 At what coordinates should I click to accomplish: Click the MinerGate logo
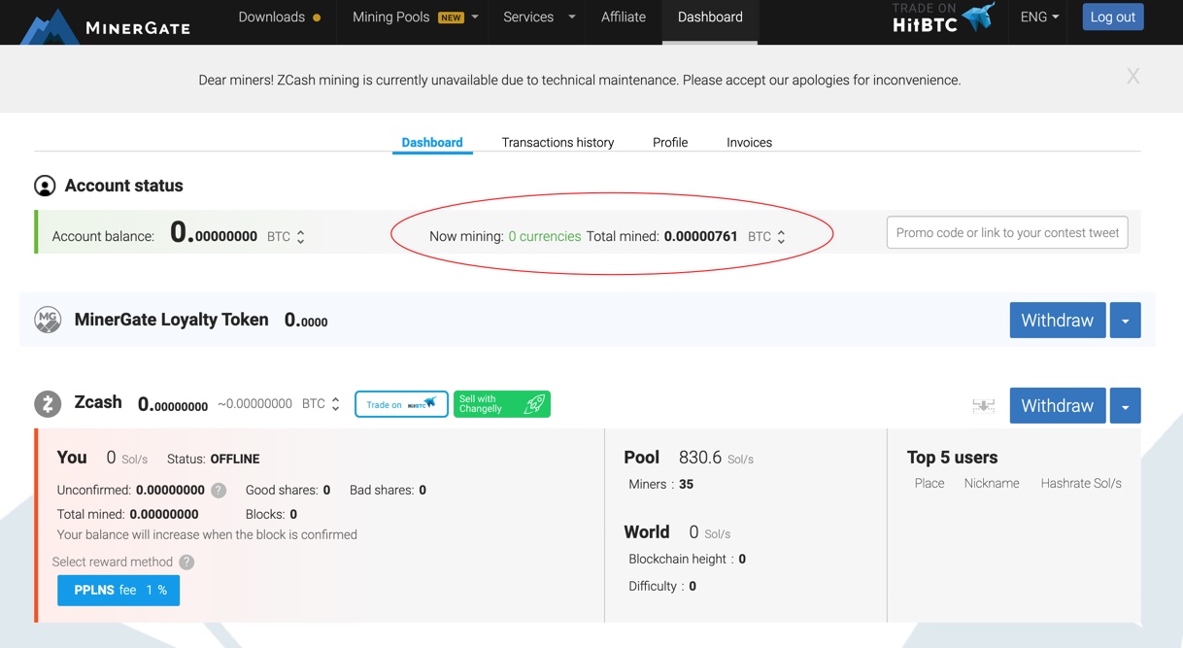coord(105,25)
